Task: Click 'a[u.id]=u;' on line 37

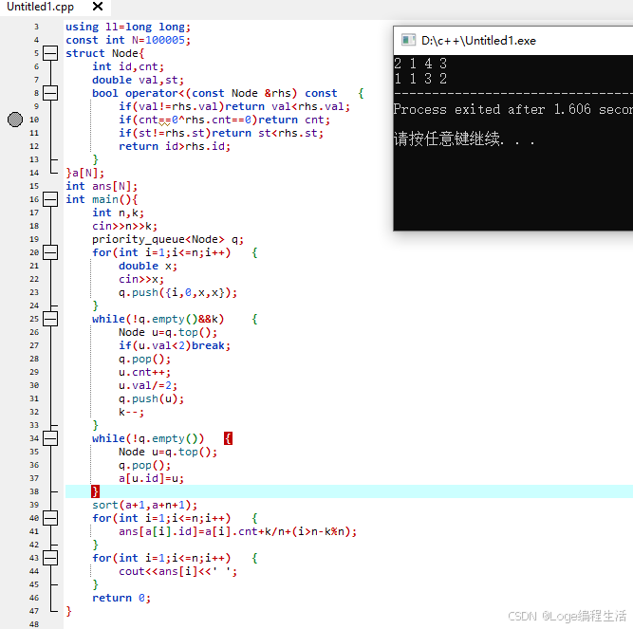Action: pyautogui.click(x=151, y=478)
